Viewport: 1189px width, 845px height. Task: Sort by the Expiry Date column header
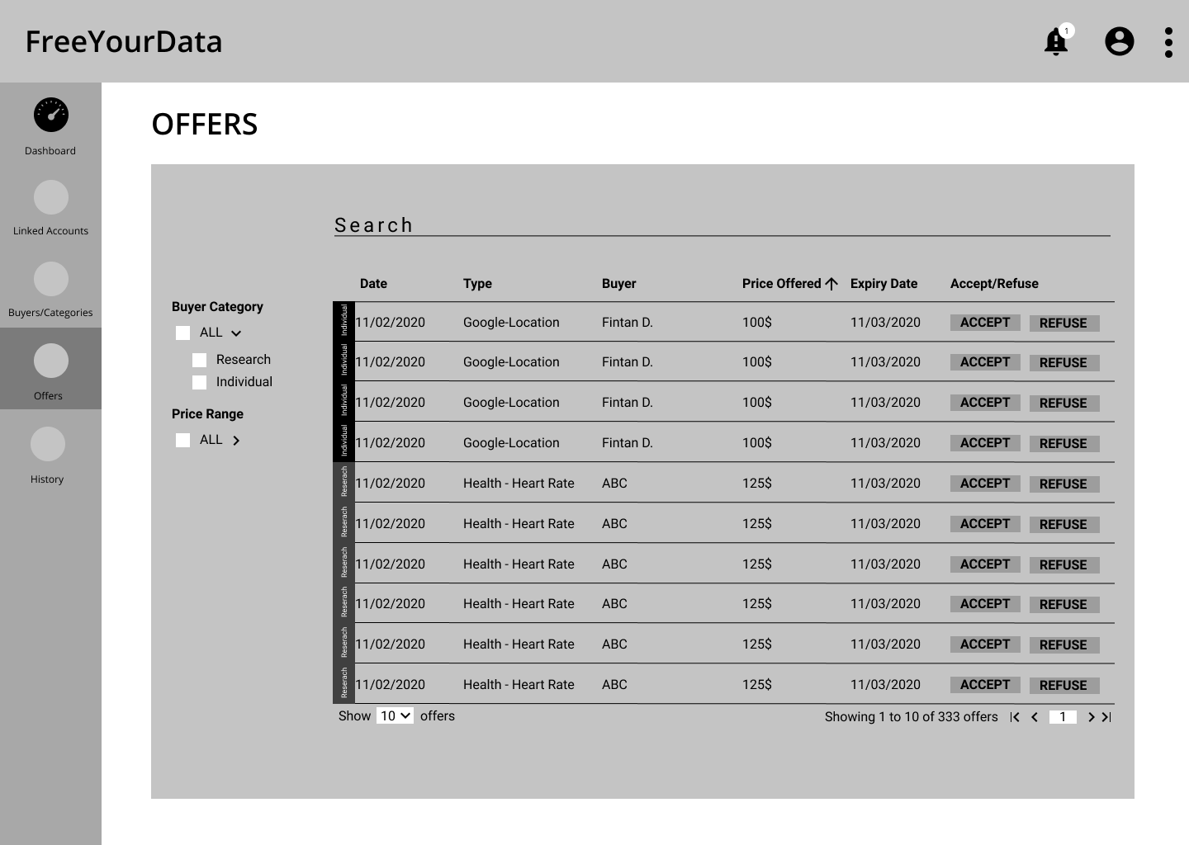[x=883, y=284]
